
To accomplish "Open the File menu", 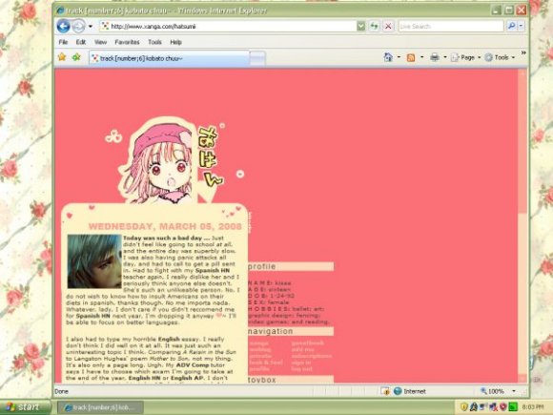I will (x=63, y=42).
